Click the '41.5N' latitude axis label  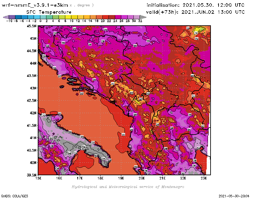31,125
